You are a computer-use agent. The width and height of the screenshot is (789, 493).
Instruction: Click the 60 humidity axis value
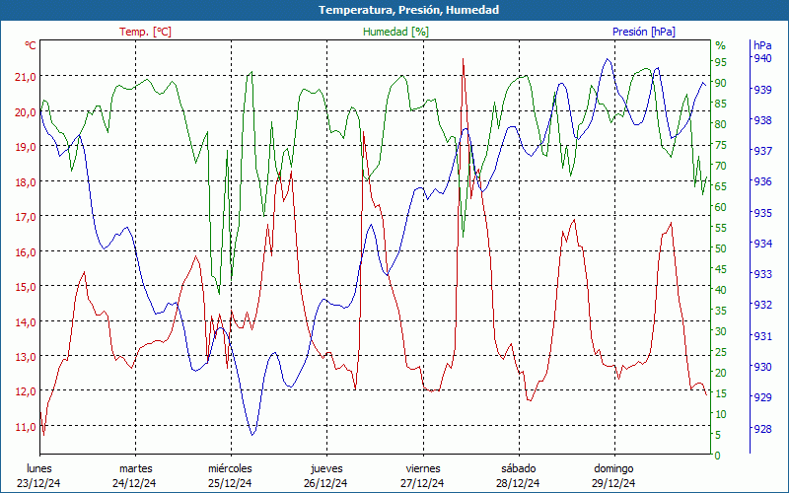tap(721, 207)
